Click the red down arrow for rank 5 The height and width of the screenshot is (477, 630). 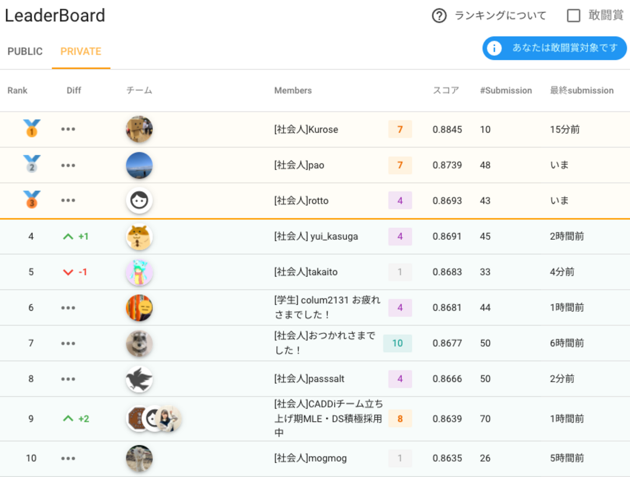click(x=68, y=272)
